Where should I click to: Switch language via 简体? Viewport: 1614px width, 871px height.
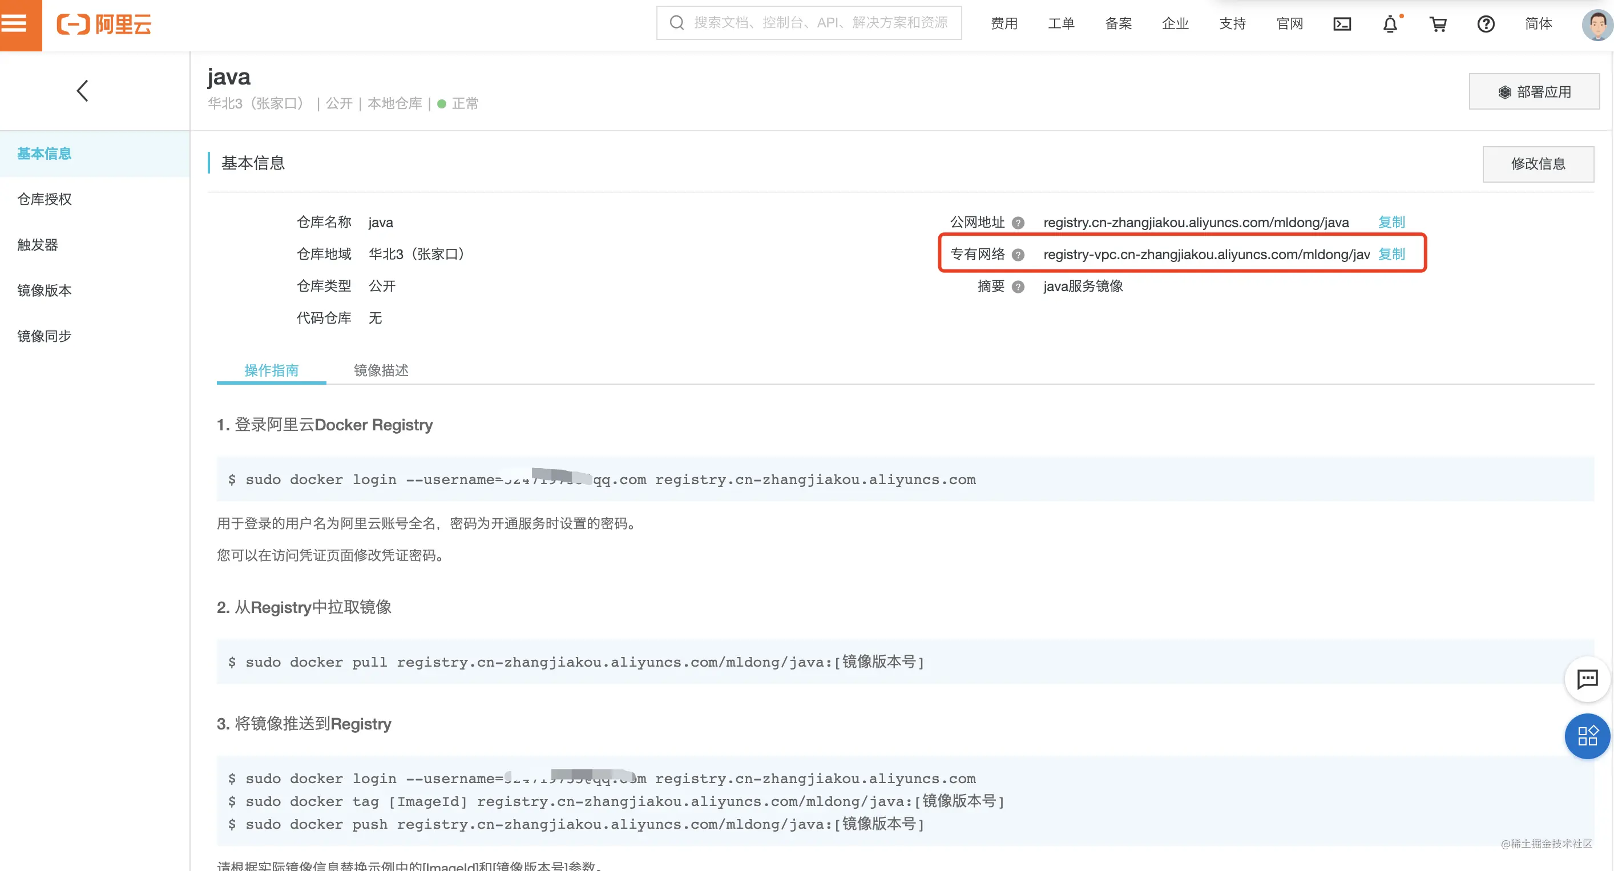click(1538, 24)
